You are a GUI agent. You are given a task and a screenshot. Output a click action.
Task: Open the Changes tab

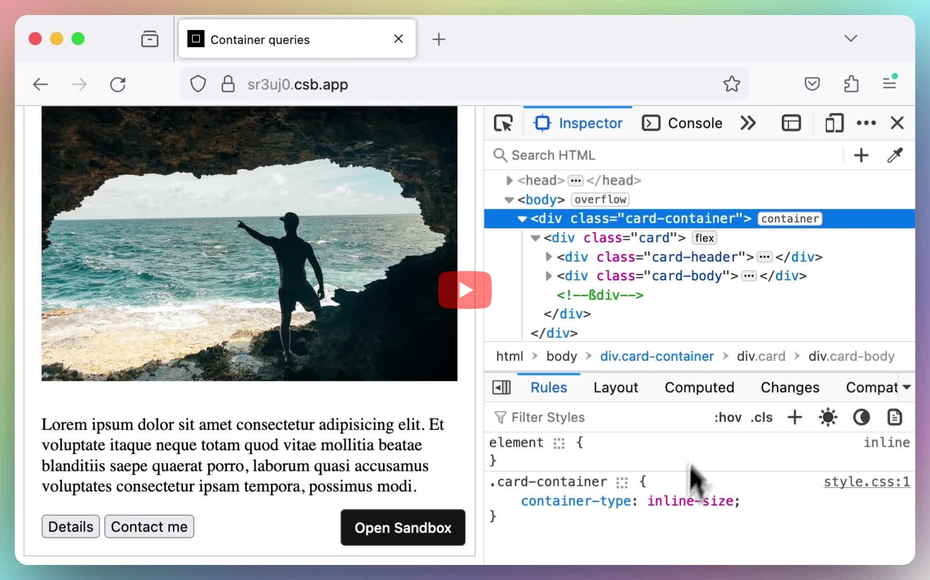(790, 387)
